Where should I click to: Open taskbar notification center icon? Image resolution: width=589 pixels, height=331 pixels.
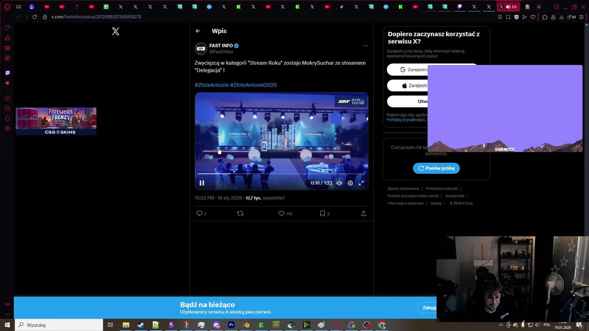coord(579,325)
